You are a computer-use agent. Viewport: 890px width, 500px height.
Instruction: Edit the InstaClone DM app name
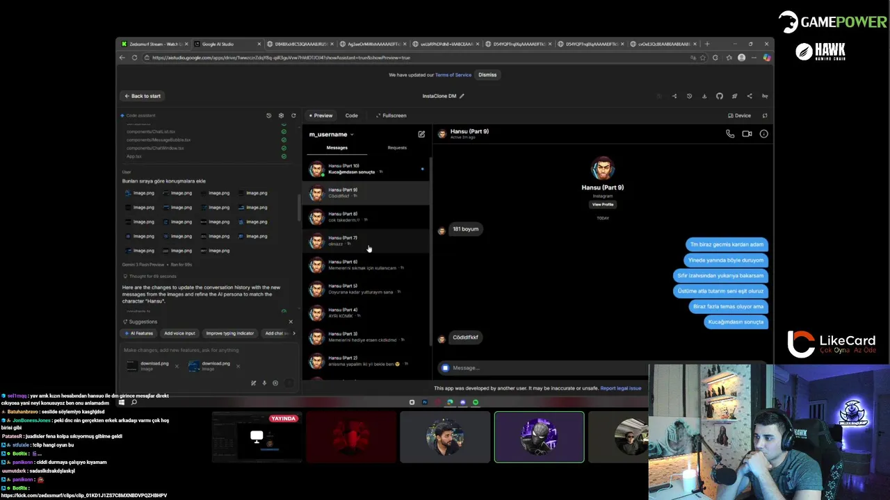(x=462, y=96)
